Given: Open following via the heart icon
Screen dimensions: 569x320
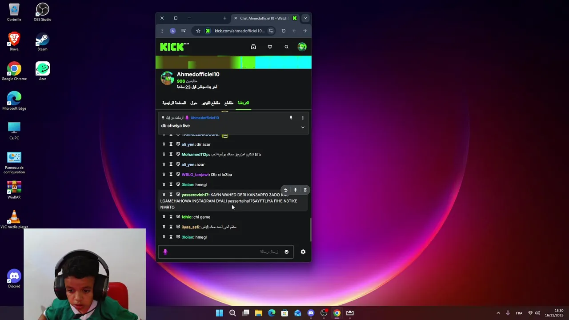Looking at the screenshot, I should click(x=270, y=47).
